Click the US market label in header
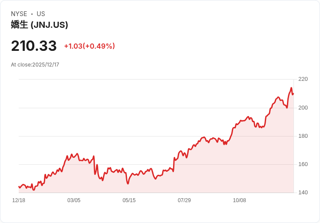This screenshot has width=320, height=223. pyautogui.click(x=41, y=14)
